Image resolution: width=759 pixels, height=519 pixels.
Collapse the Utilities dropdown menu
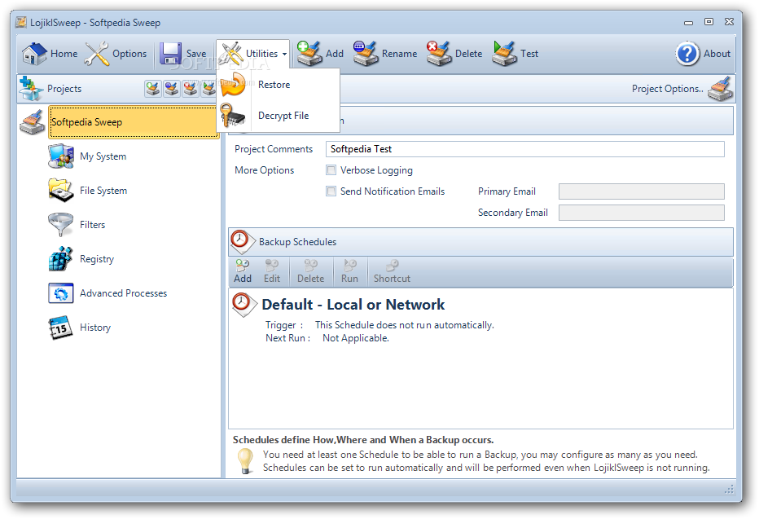click(x=252, y=53)
